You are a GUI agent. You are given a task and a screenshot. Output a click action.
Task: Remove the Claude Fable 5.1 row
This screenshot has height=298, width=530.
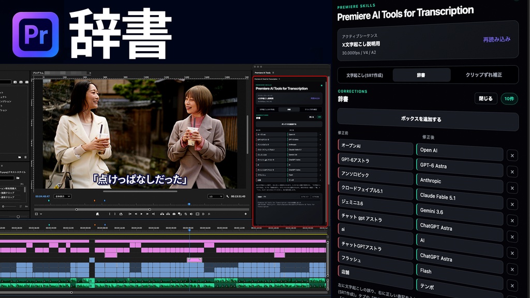[512, 204]
